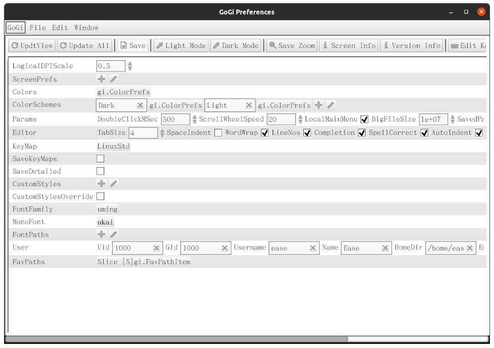The height and width of the screenshot is (348, 494).
Task: Click the pencil icon in ColorSchemes row
Action: [x=331, y=105]
